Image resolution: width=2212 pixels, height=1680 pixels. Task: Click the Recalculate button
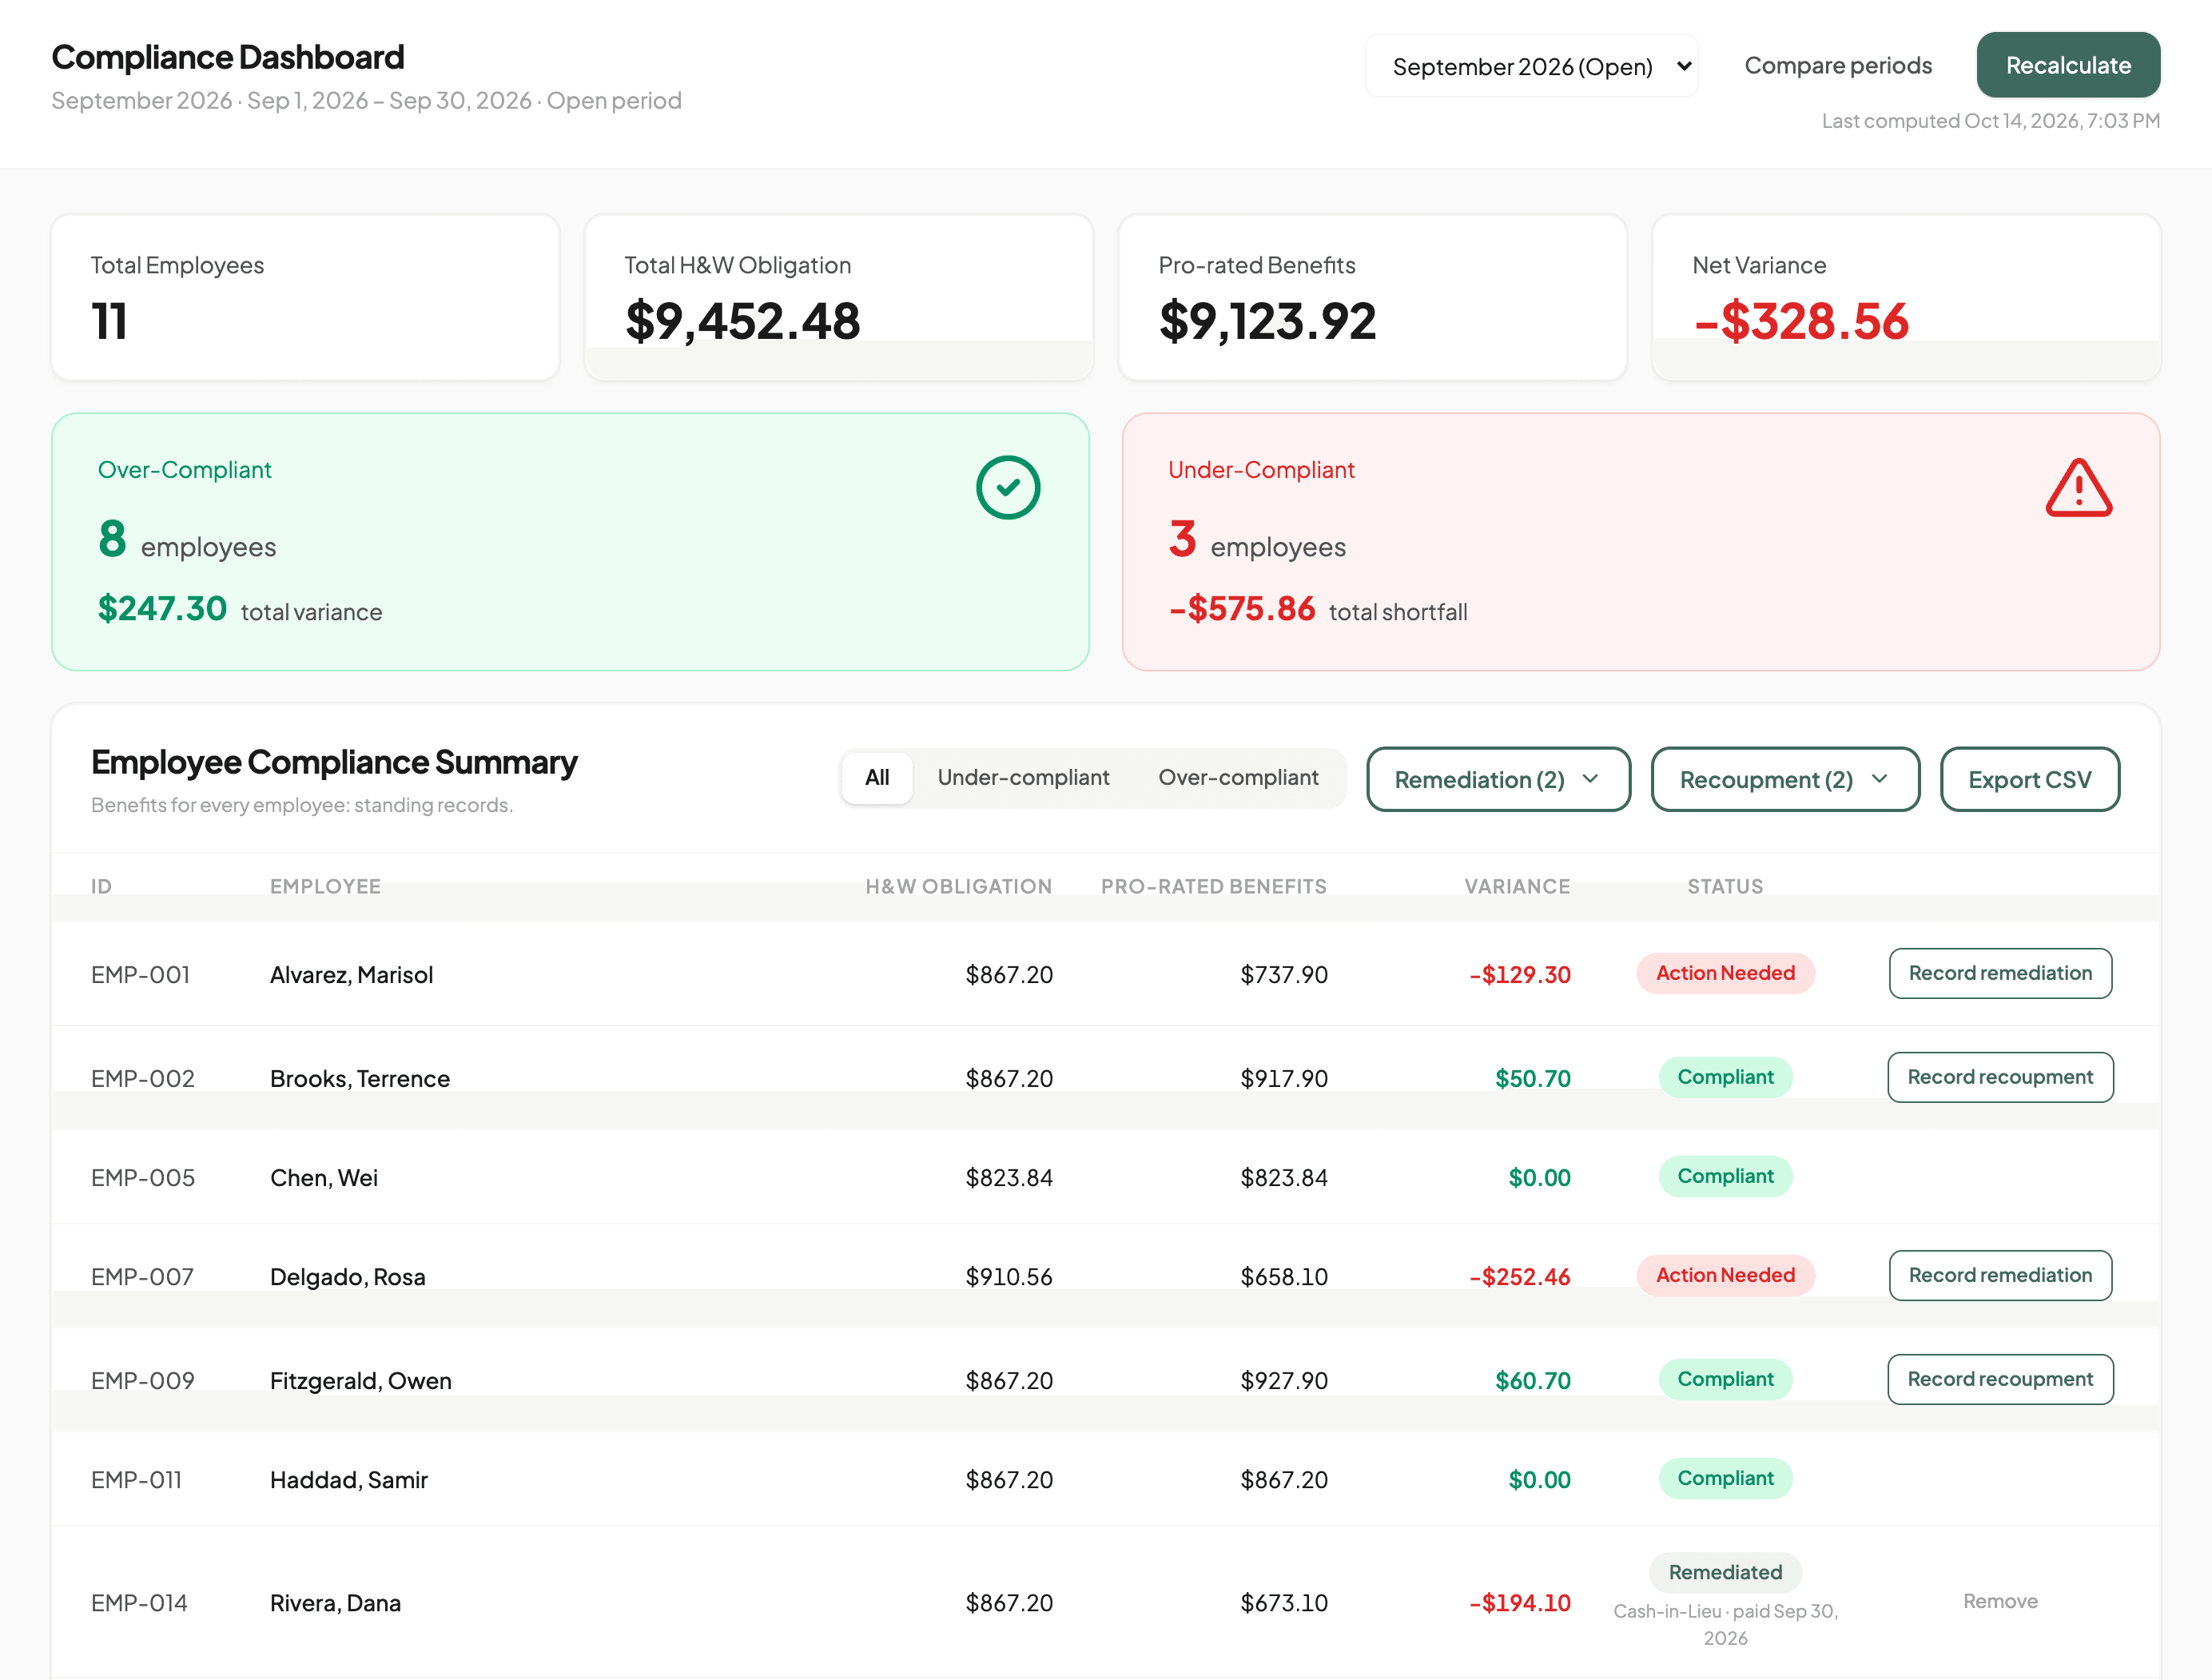[x=2068, y=65]
